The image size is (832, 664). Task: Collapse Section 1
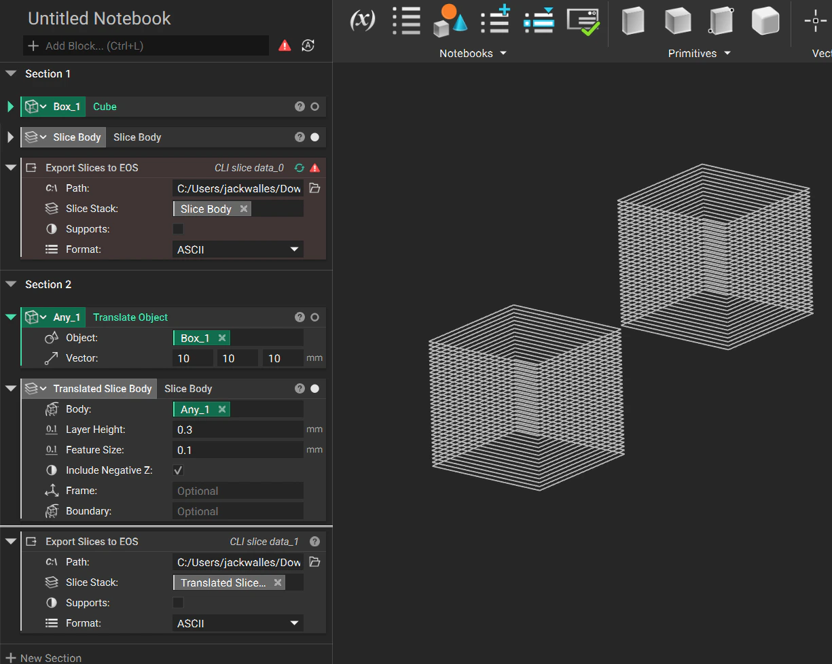[x=11, y=74]
